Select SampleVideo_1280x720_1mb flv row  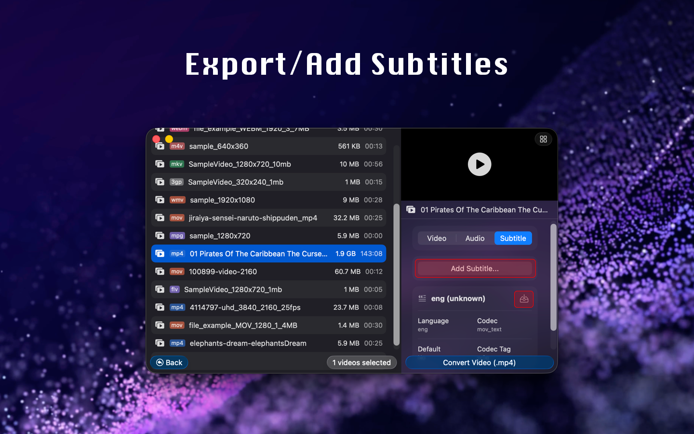(x=269, y=289)
